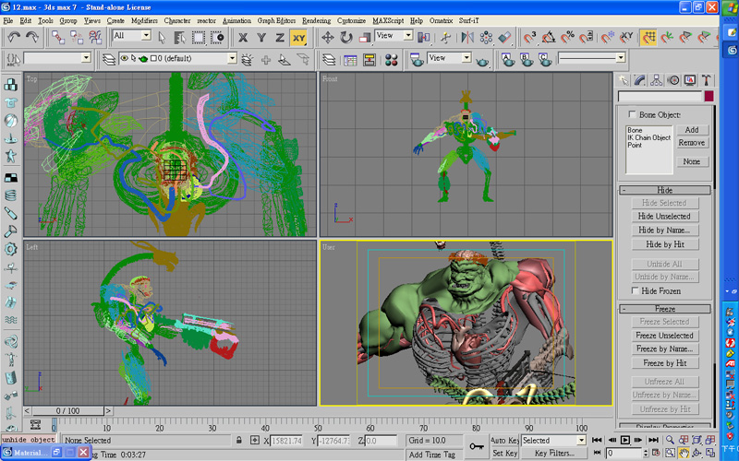Select the Select and Link tool
Viewport: 739px width, 461px height.
click(58, 37)
